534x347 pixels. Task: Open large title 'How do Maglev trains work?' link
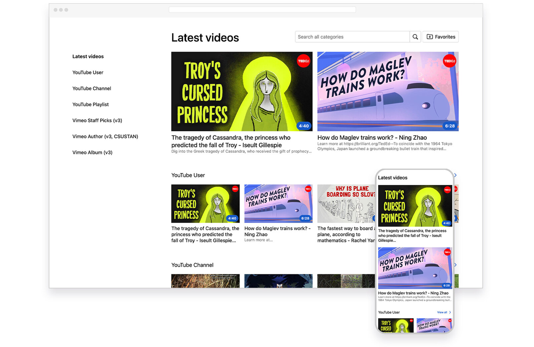click(x=372, y=138)
